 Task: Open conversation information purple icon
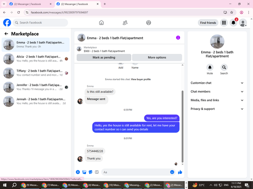pos(178,38)
